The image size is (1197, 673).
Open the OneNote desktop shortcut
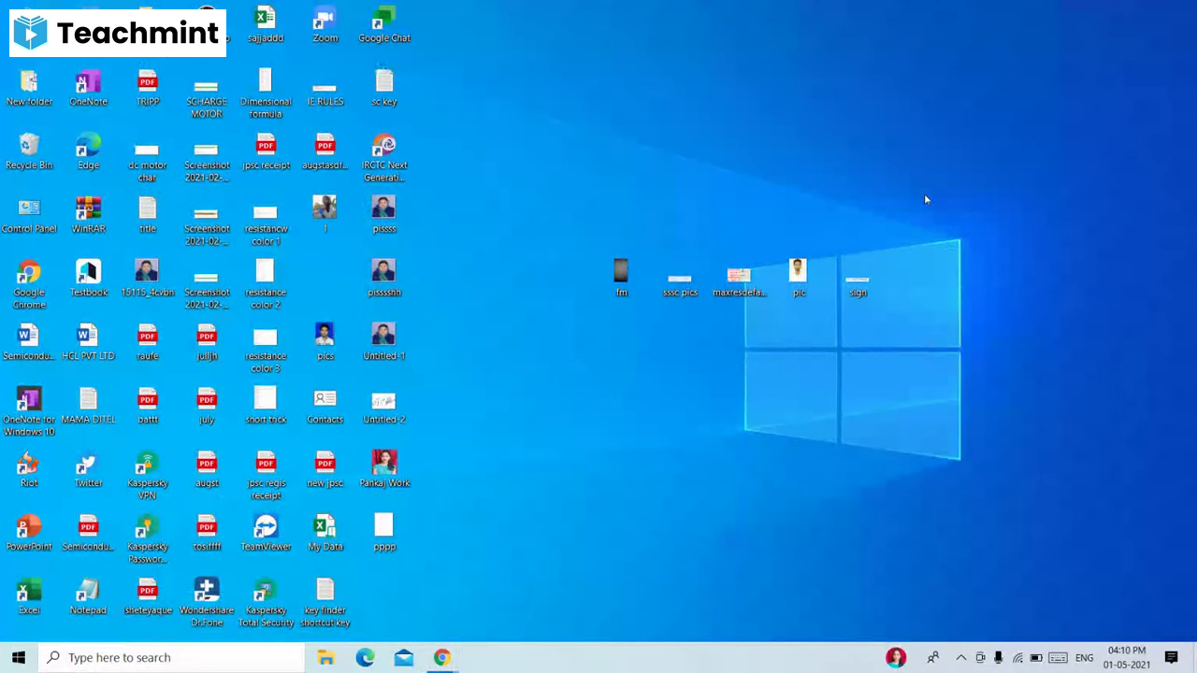point(88,88)
